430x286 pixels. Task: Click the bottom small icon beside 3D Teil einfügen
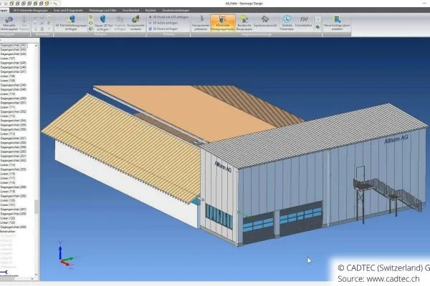pyautogui.click(x=91, y=29)
